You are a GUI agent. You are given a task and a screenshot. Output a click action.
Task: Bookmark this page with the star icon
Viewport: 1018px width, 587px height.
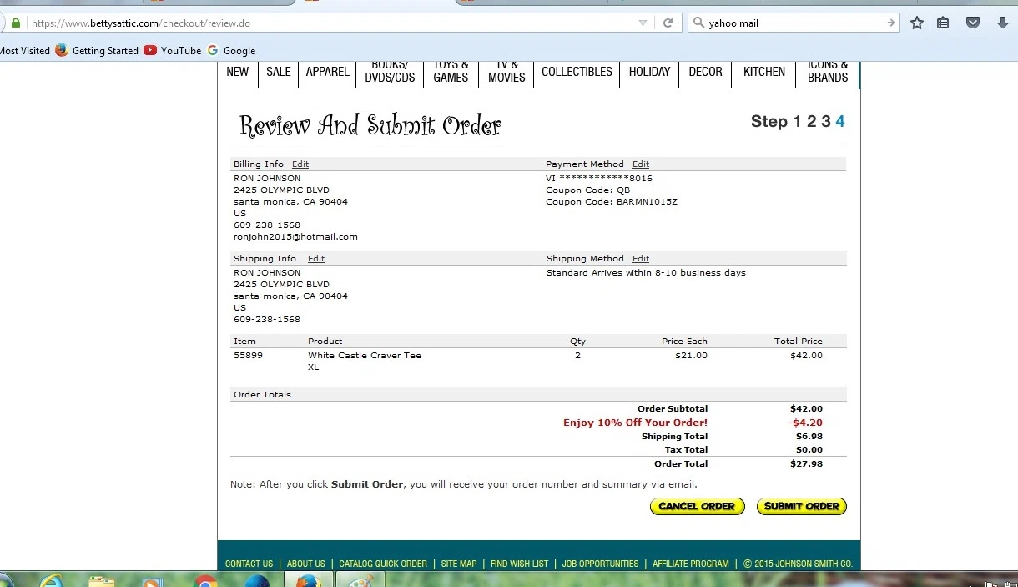click(917, 23)
